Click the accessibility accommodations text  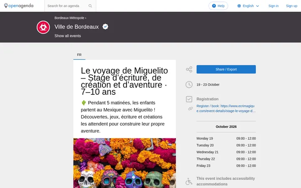[226, 181]
